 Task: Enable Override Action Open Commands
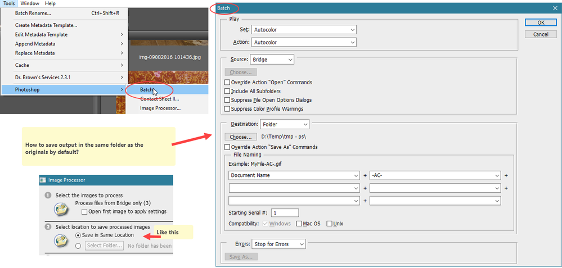227,82
